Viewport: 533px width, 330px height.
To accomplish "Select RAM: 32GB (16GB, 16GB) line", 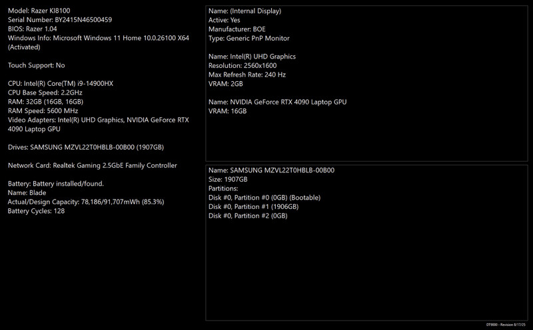I will click(x=45, y=102).
